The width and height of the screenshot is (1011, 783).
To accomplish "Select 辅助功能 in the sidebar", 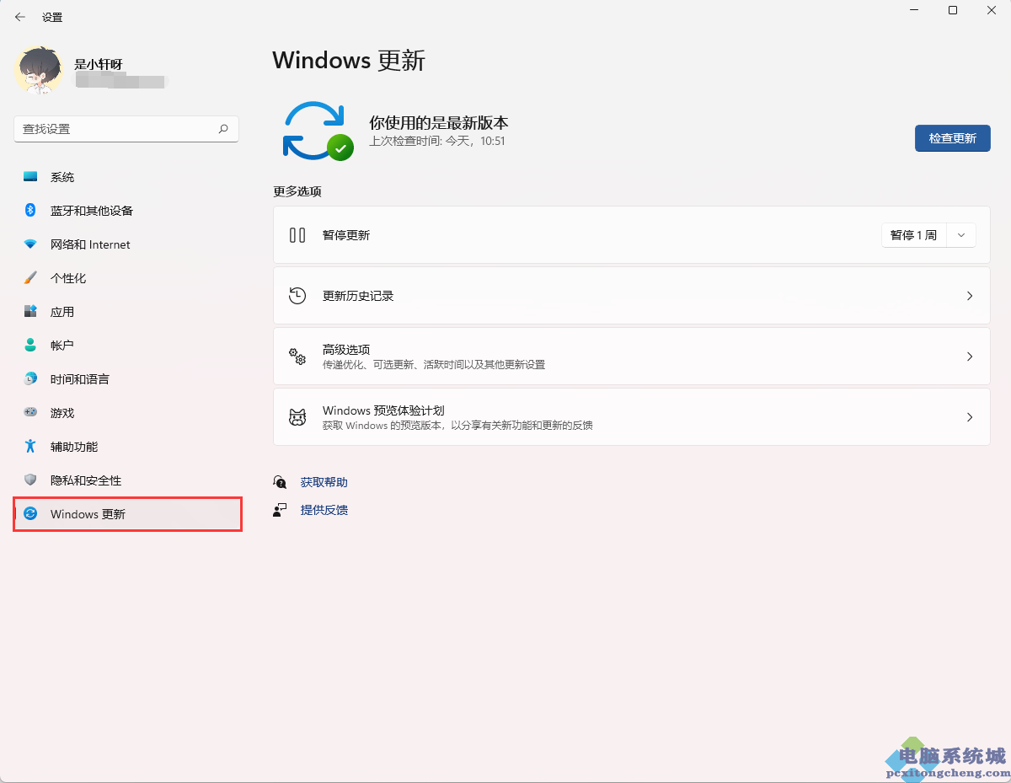I will (x=126, y=447).
